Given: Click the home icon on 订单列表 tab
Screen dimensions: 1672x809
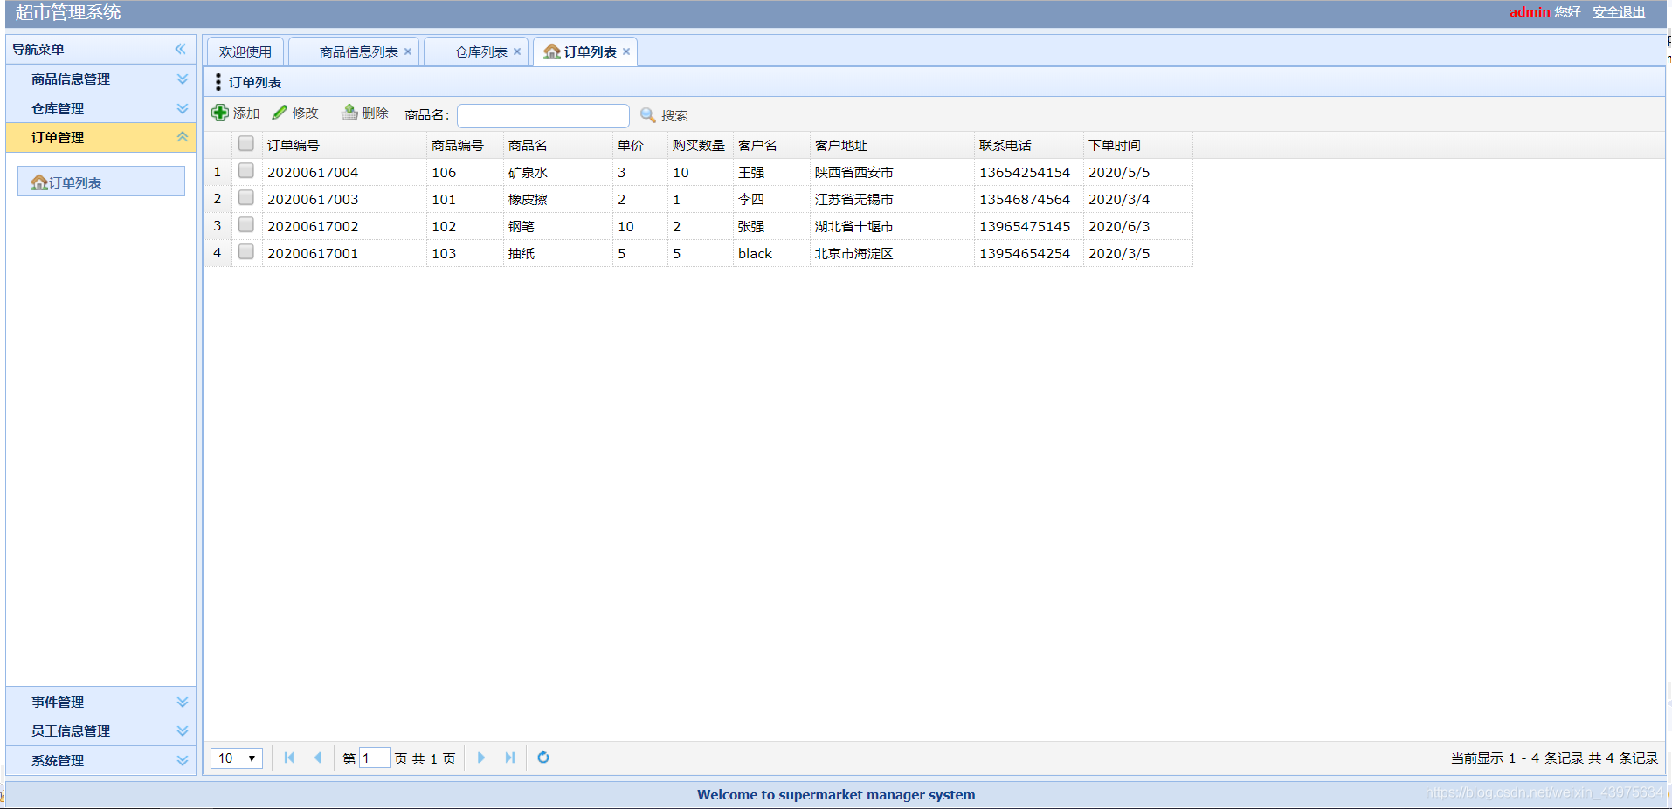Looking at the screenshot, I should coord(551,52).
